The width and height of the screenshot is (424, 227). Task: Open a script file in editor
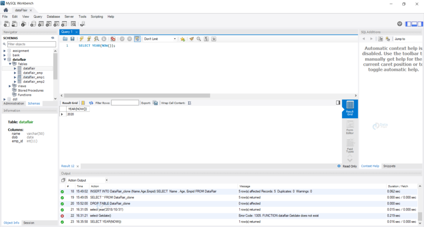[x=65, y=39]
